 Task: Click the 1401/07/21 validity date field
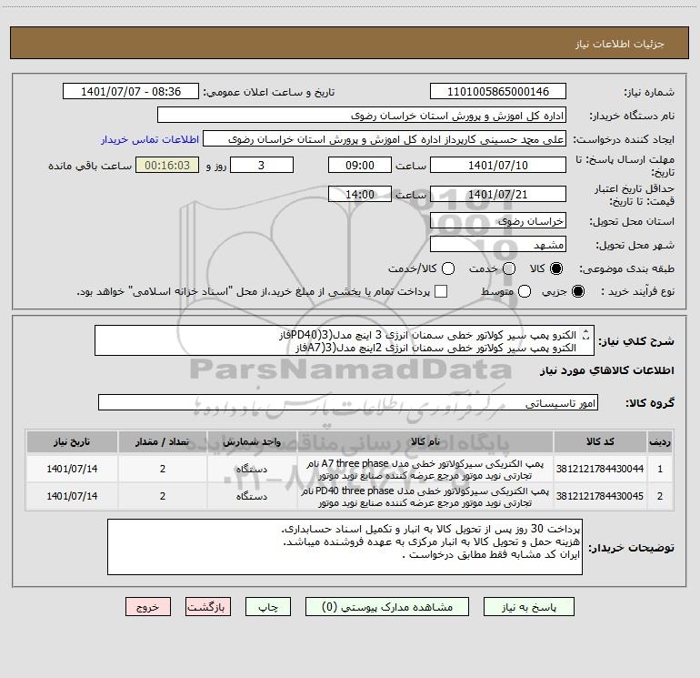point(498,195)
